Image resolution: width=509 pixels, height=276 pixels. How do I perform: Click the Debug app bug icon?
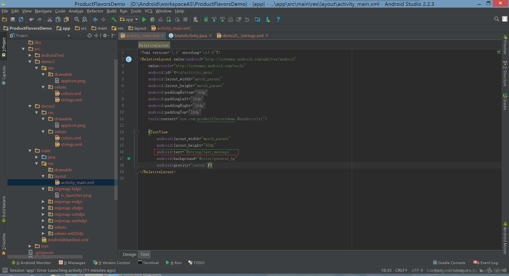(152, 19)
